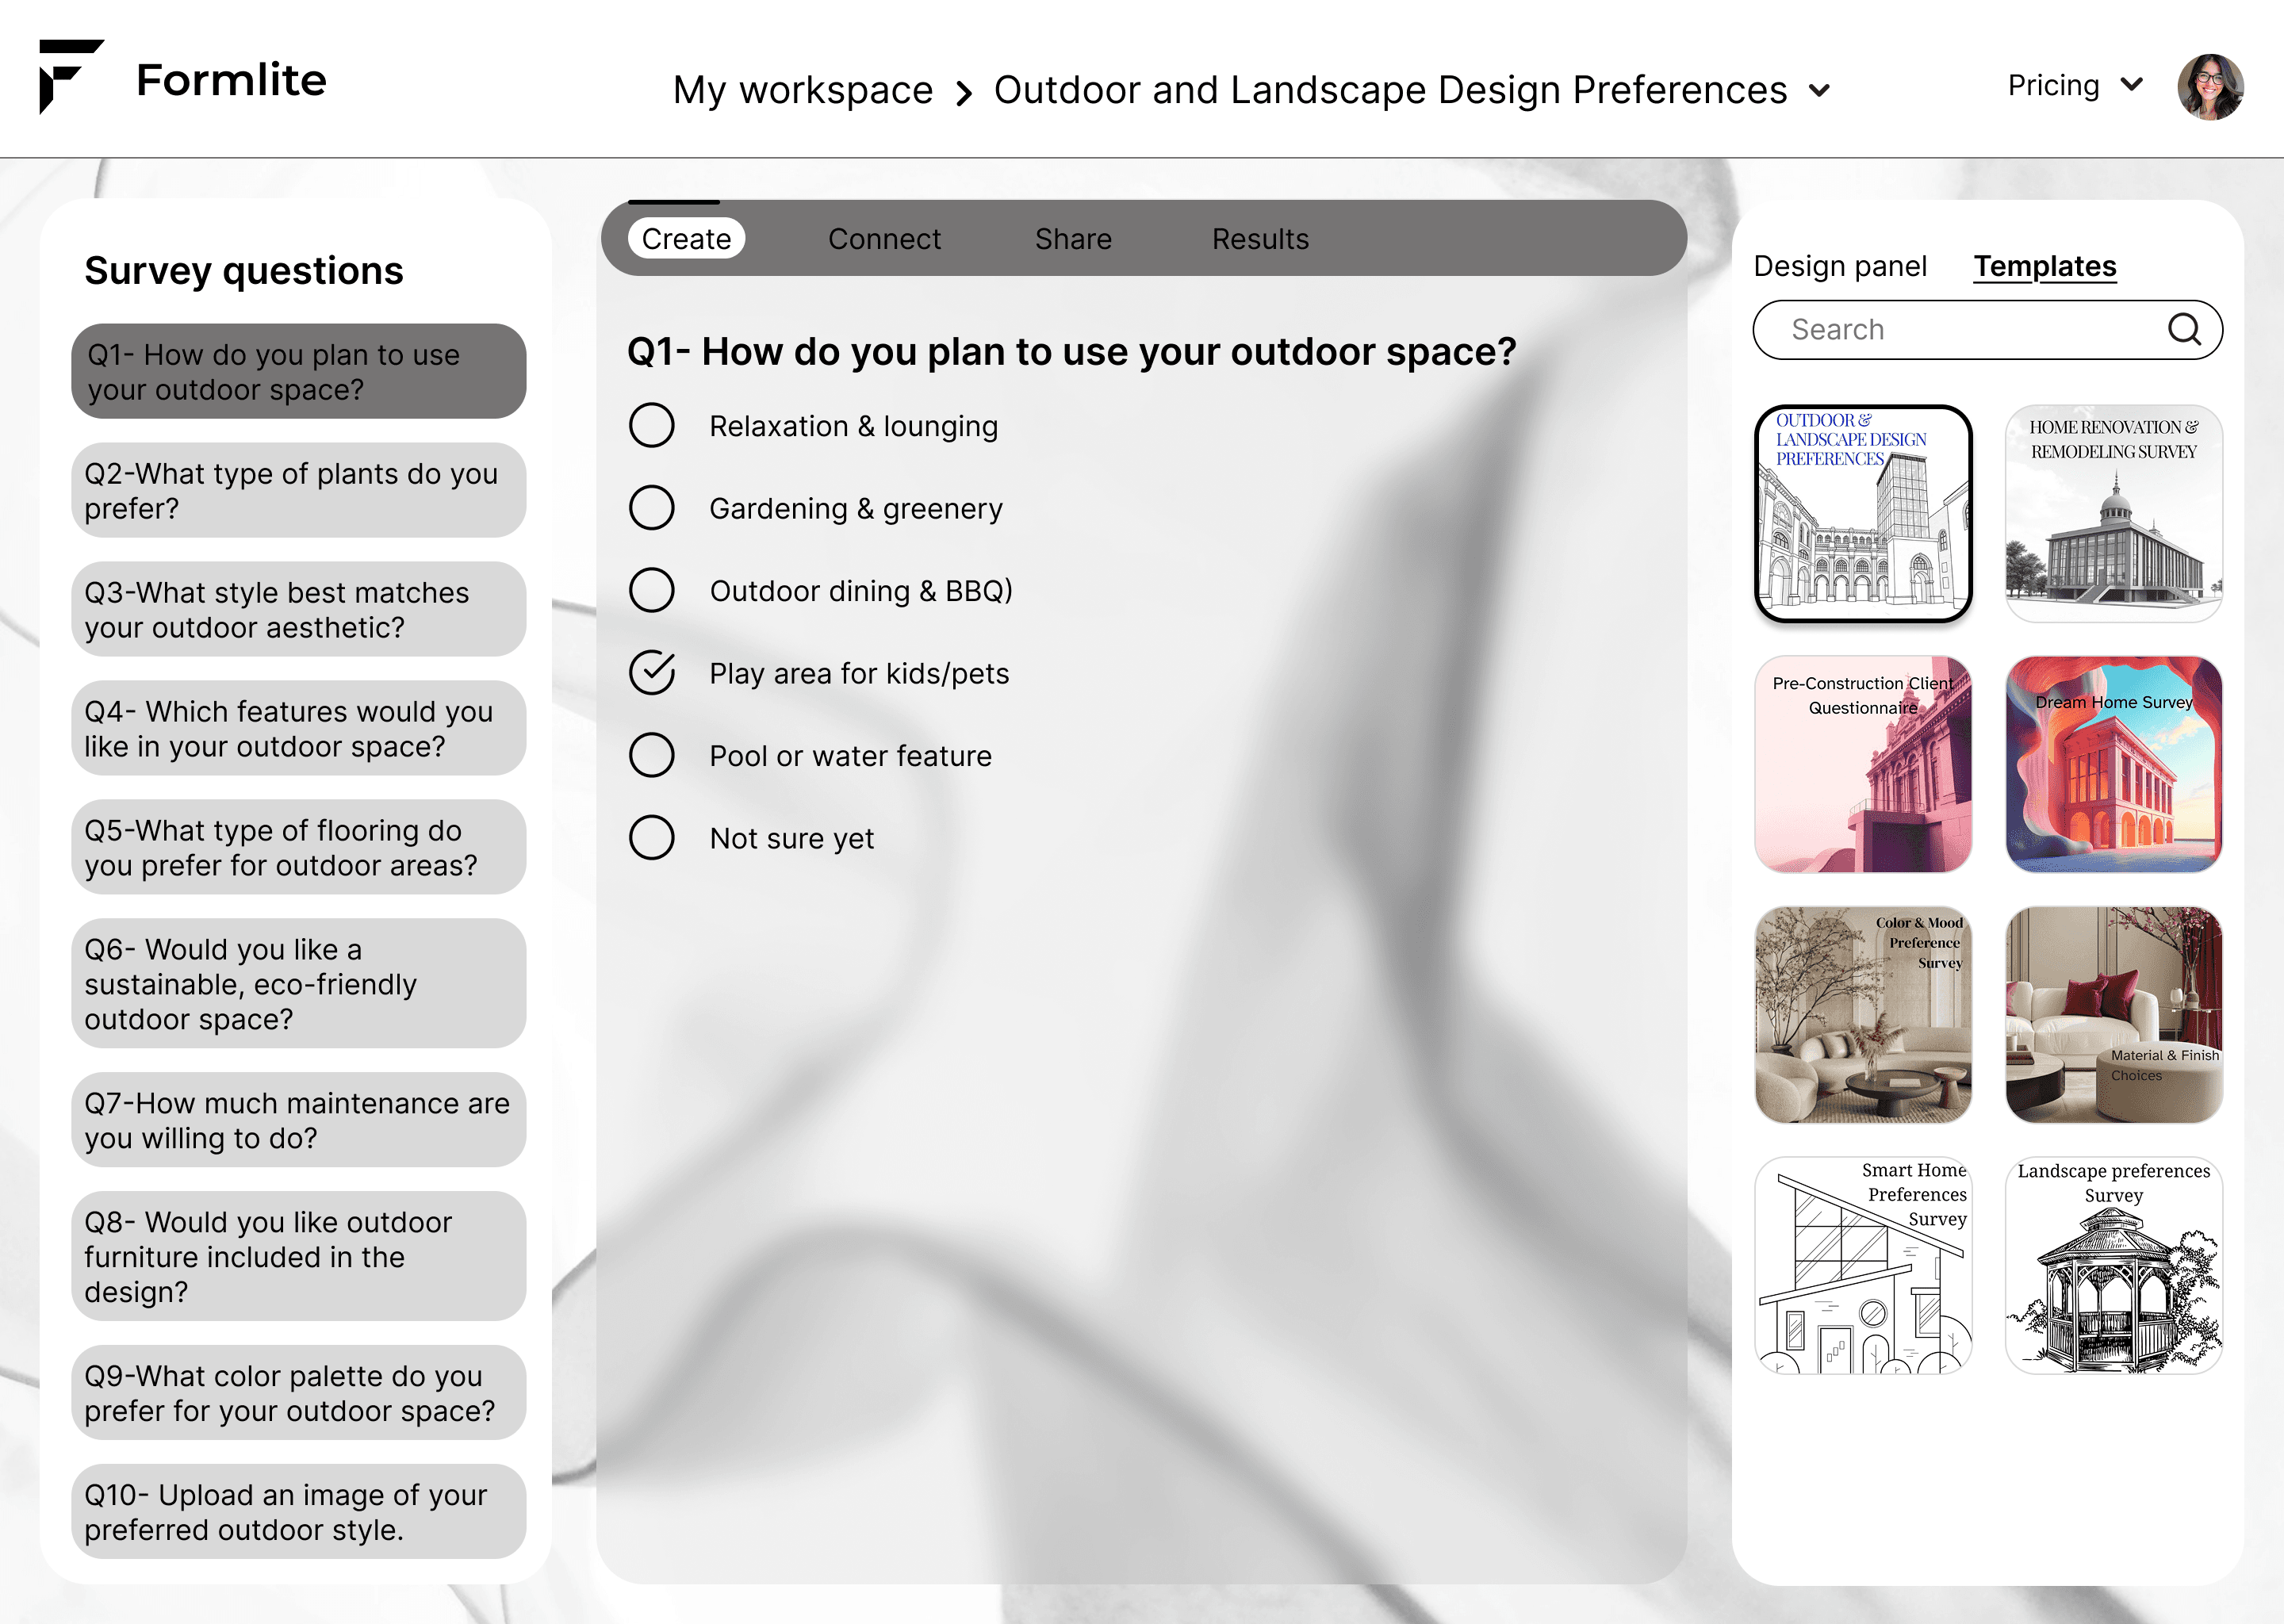Viewport: 2284px width, 1624px height.
Task: Open the Results tab
Action: click(x=1260, y=239)
